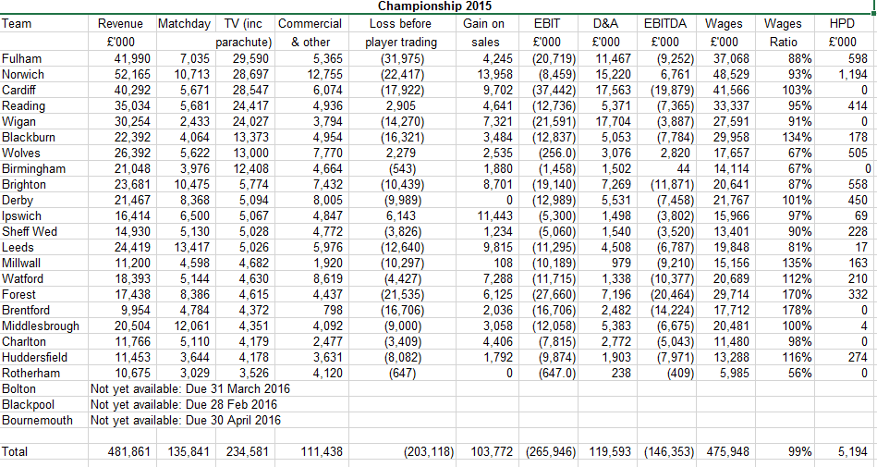Click total HPD value 5,194

(854, 451)
